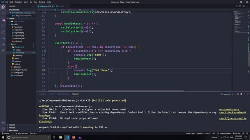The height and width of the screenshot is (140, 250).
Task: Click the feedback icon in the status bar
Action: [x=243, y=133]
